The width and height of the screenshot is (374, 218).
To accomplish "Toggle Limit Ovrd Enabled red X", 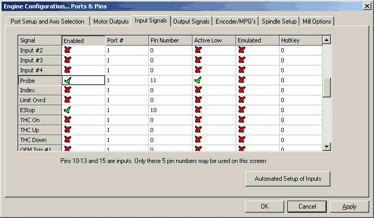I will coord(67,100).
